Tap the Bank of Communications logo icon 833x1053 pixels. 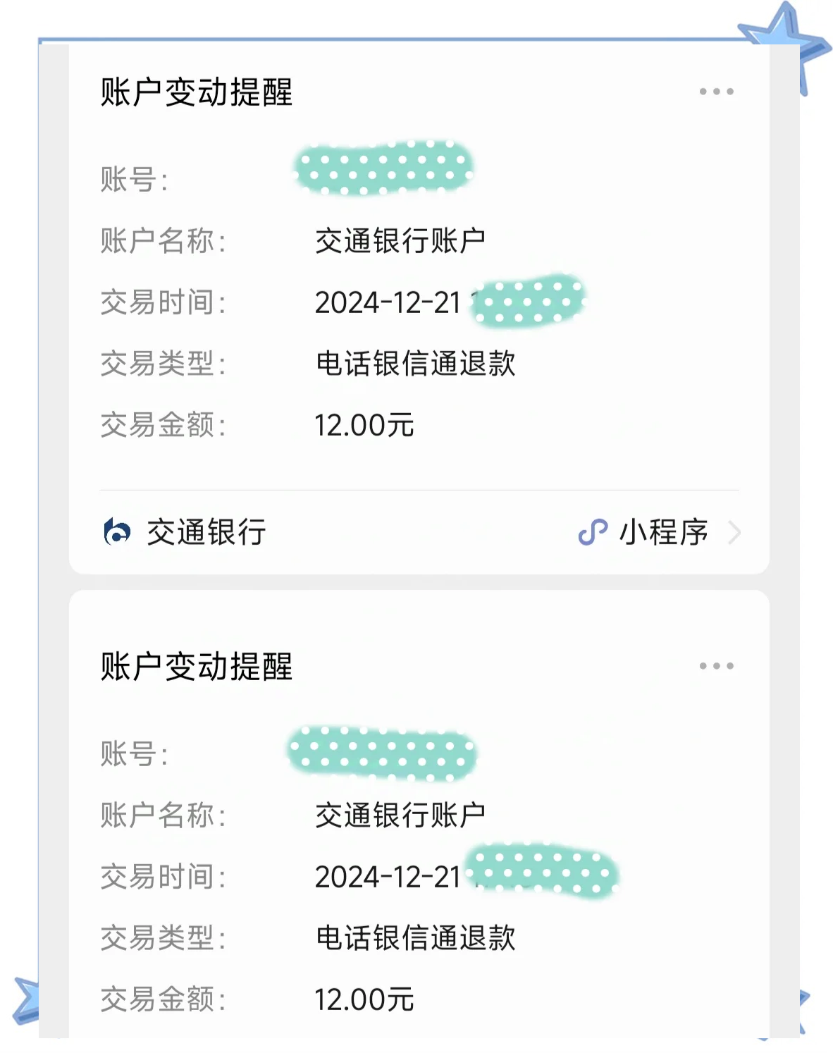click(x=117, y=531)
